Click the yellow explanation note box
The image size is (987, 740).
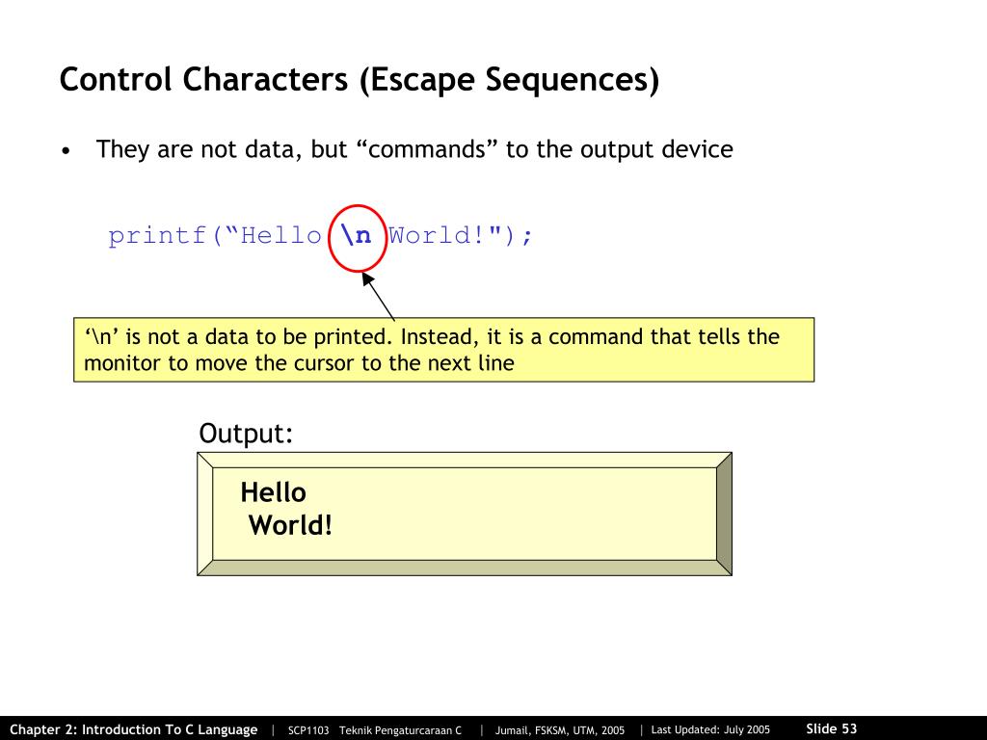tap(443, 350)
